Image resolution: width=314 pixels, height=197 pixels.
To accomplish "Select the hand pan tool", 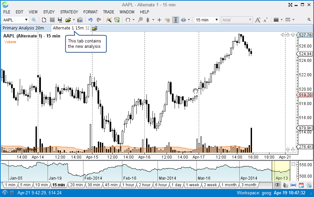I will pyautogui.click(x=128, y=20).
